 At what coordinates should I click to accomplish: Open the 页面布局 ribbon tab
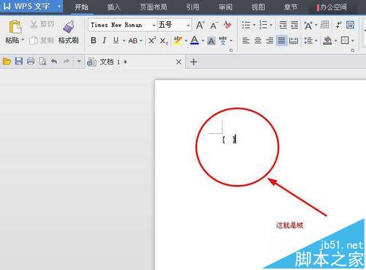(153, 7)
